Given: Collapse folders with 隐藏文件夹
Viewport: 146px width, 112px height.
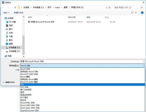Looking at the screenshot, I should click(x=9, y=82).
